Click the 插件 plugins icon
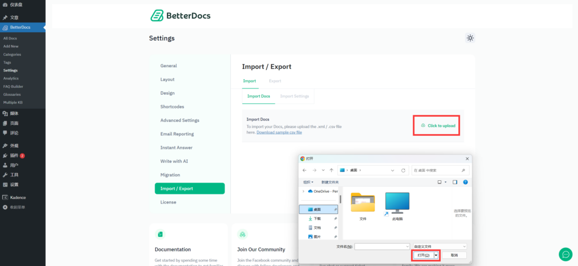 5,156
